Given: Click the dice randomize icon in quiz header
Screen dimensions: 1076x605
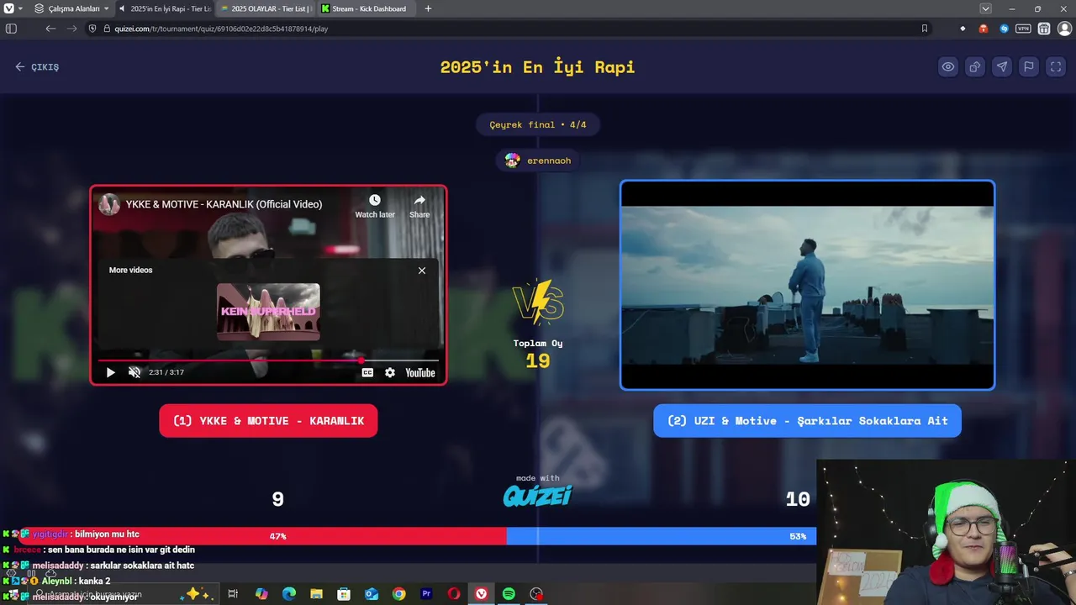Looking at the screenshot, I should point(975,67).
